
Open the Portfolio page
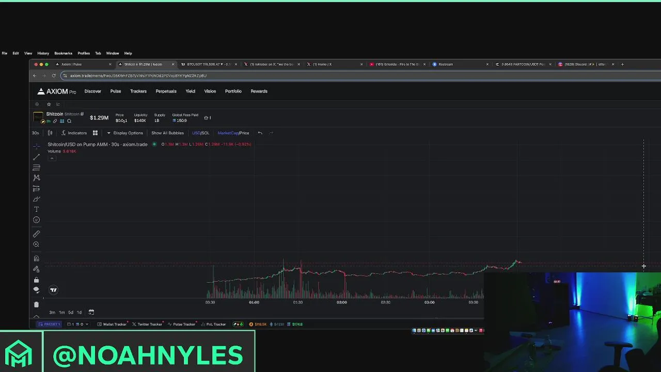[233, 91]
